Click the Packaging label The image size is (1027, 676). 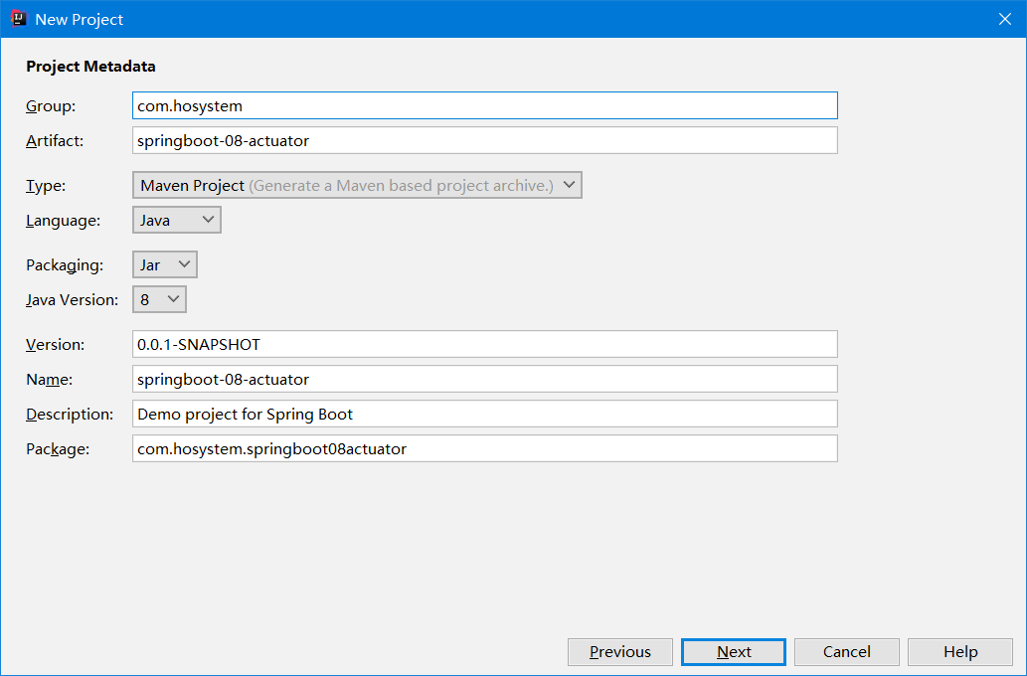point(65,265)
